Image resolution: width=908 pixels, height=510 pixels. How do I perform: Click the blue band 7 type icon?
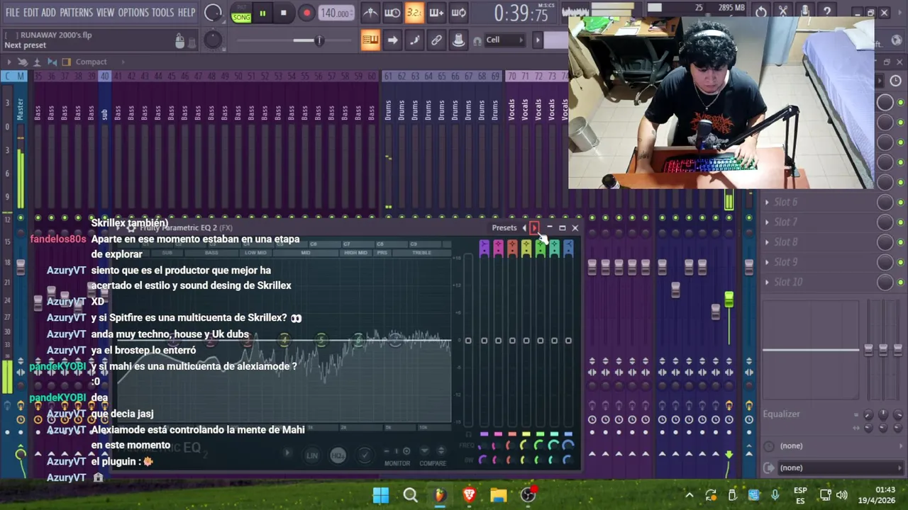568,246
